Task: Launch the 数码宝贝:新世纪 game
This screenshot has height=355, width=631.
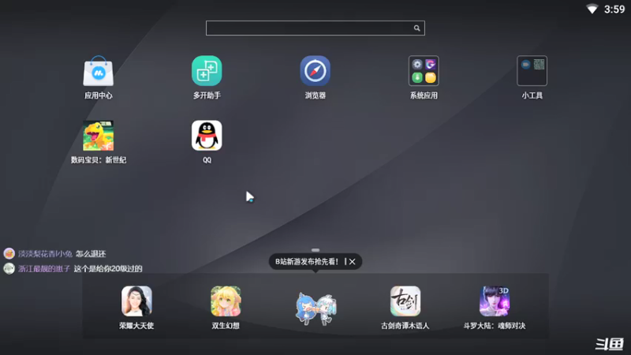Action: coord(98,136)
